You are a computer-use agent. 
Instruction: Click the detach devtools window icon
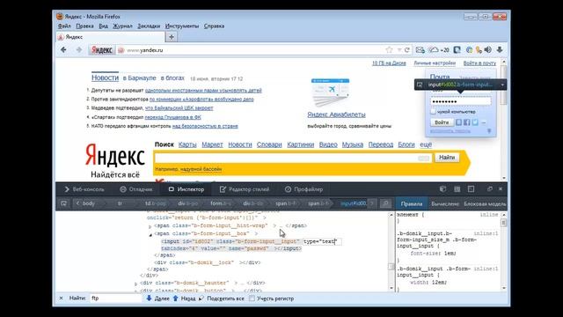click(x=489, y=188)
